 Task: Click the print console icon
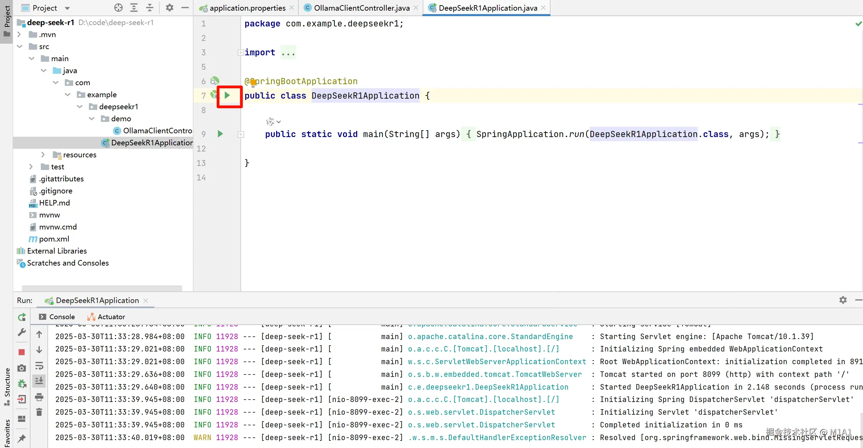coord(39,397)
